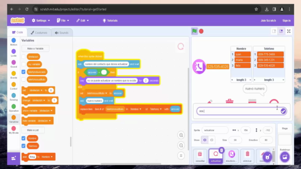Set sprite to visible with eye icon

click(205, 140)
